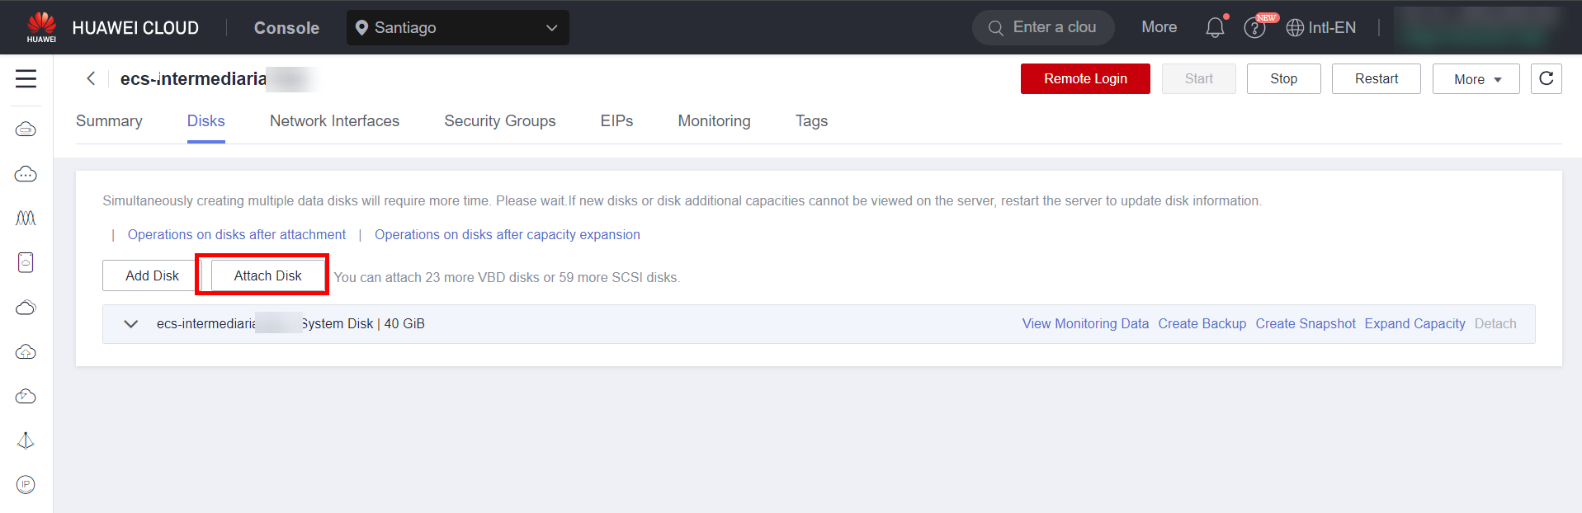Viewport: 1582px width, 513px height.
Task: Click the bottom IP sidebar icon
Action: click(x=26, y=485)
